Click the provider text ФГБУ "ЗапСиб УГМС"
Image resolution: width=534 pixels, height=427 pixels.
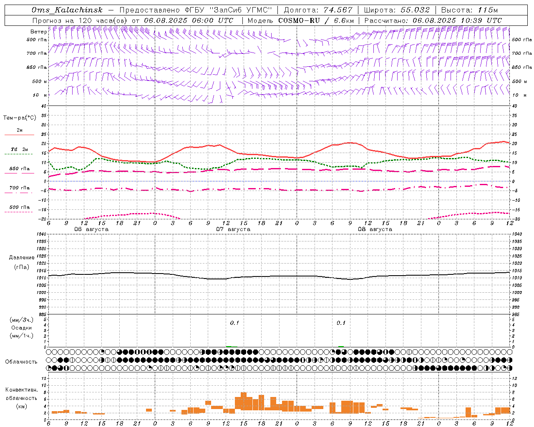point(228,10)
